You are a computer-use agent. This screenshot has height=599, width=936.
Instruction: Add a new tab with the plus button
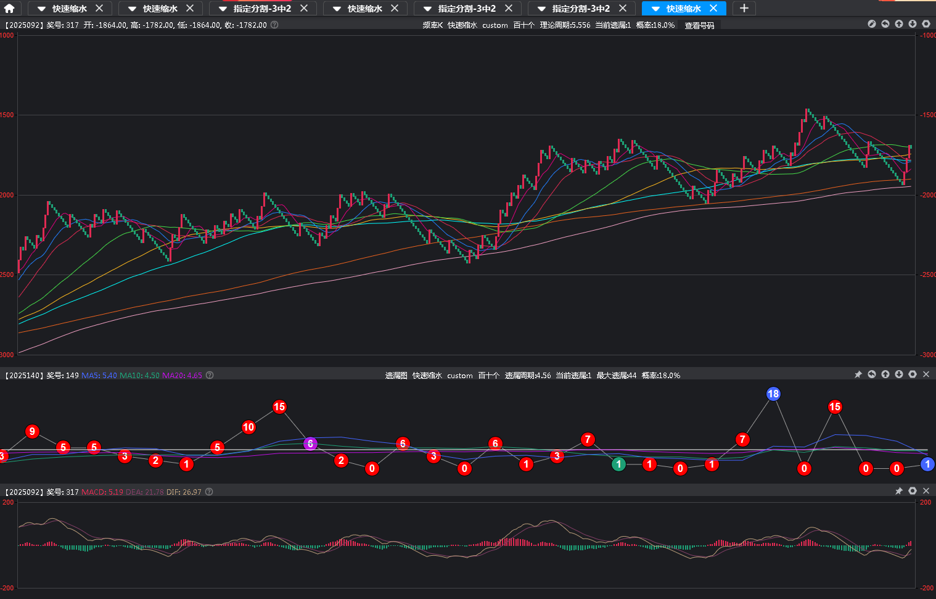point(744,9)
